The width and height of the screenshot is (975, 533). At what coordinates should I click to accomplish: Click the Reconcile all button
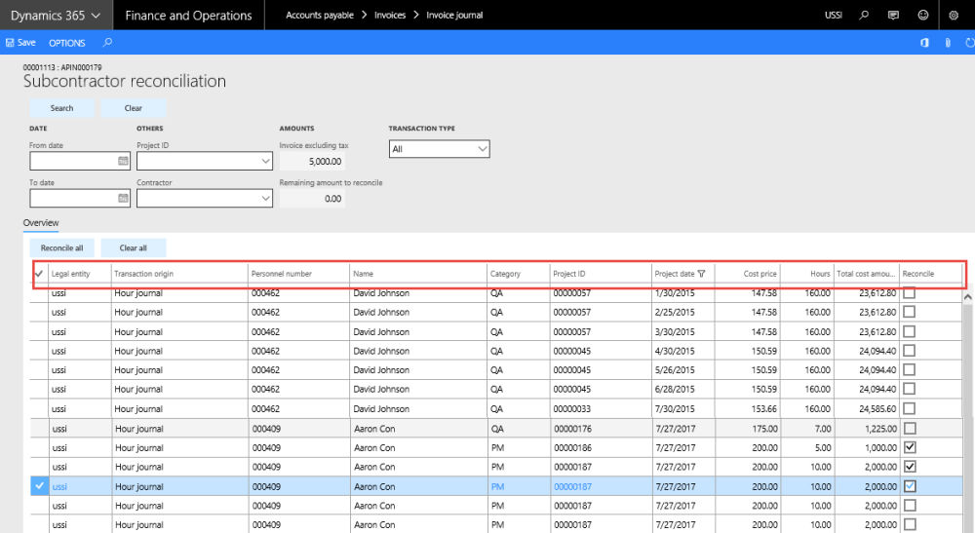point(61,247)
